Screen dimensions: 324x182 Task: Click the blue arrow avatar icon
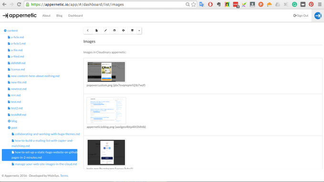318,16
